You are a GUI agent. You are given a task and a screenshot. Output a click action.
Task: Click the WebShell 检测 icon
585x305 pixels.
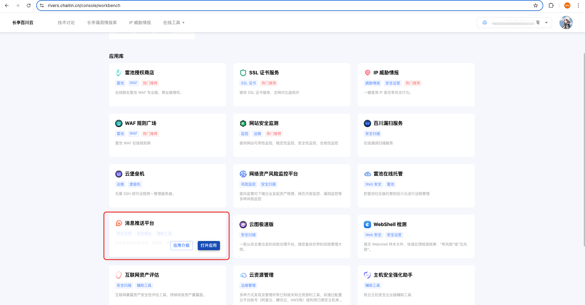[367, 225]
